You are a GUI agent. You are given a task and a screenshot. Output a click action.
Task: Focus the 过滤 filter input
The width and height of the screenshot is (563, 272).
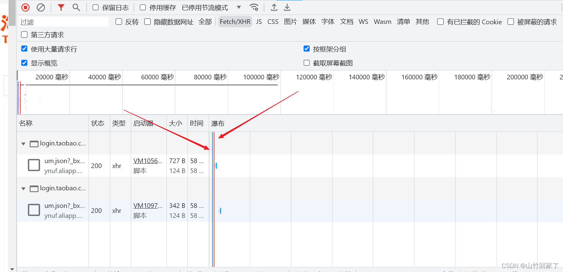coord(64,22)
